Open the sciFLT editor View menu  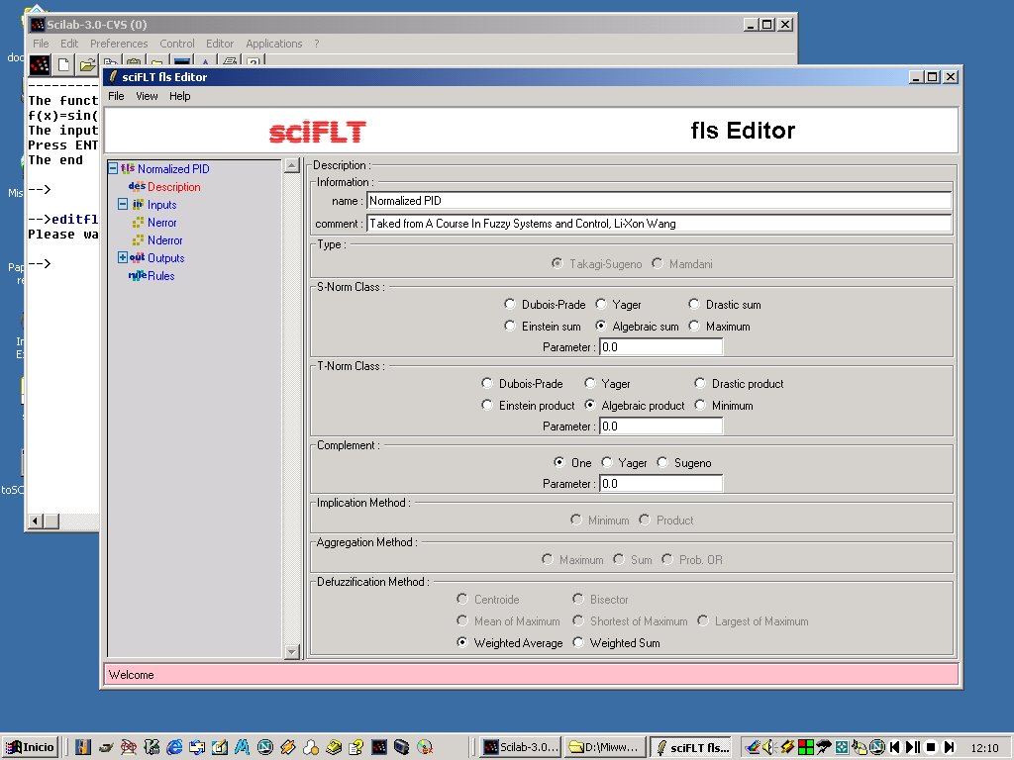(147, 96)
